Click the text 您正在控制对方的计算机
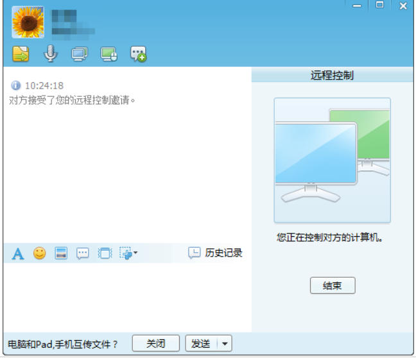This screenshot has height=358, width=416. click(330, 237)
